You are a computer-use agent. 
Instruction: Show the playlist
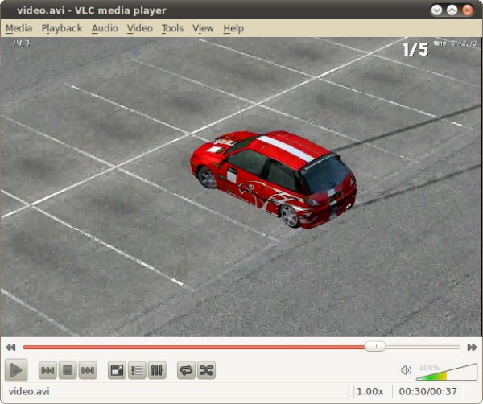pos(137,370)
